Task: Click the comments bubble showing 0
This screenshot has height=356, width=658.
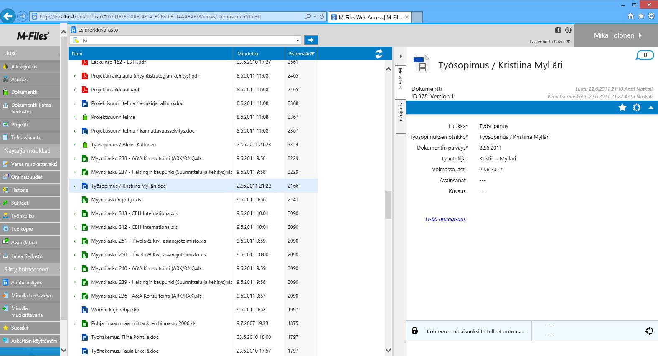Action: (645, 55)
